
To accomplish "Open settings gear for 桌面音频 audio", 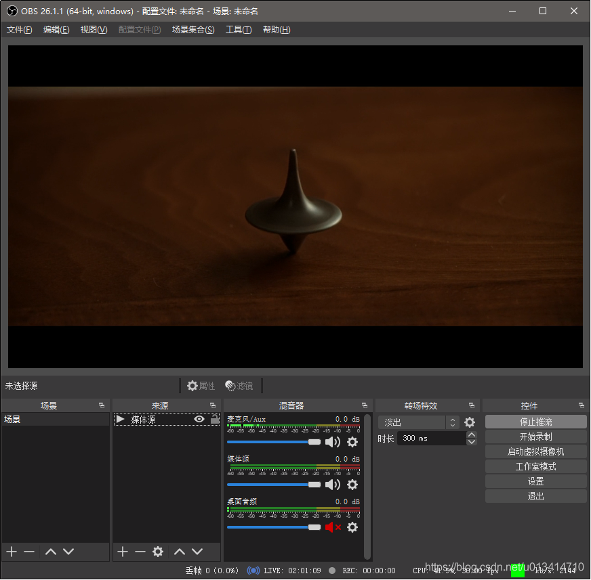I will (x=352, y=527).
